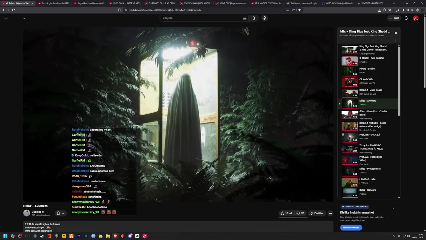Image resolution: width=426 pixels, height=240 pixels.
Task: Bookmark this page with bookmark icon
Action: tap(119, 10)
